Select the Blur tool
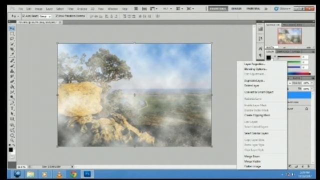 coord(12,91)
